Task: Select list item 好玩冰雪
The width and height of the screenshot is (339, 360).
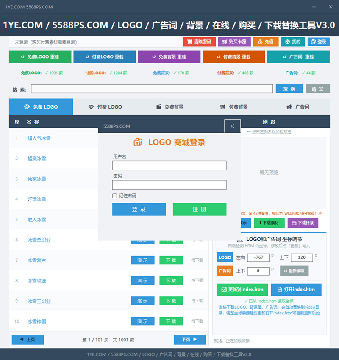Action: [x=37, y=199]
